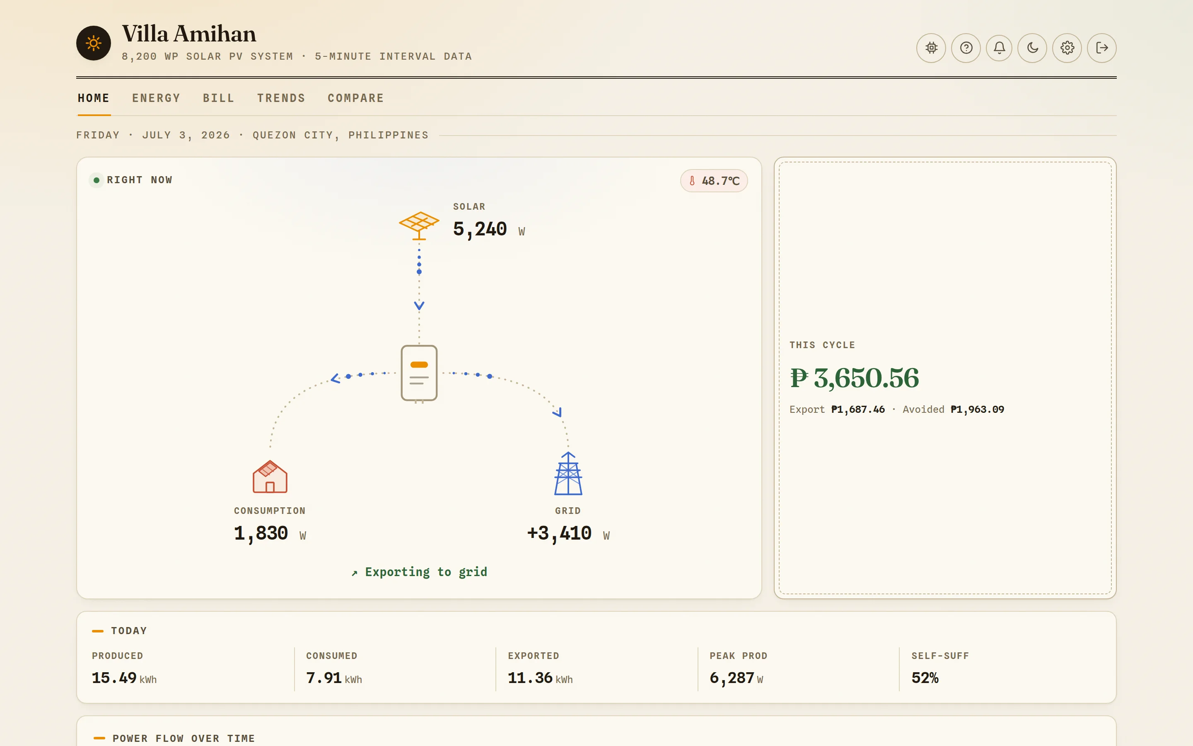Click the THIS CYCLE label
Viewport: 1193px width, 746px height.
tap(822, 345)
